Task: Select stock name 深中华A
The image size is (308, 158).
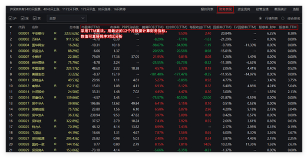Action: tap(38, 103)
